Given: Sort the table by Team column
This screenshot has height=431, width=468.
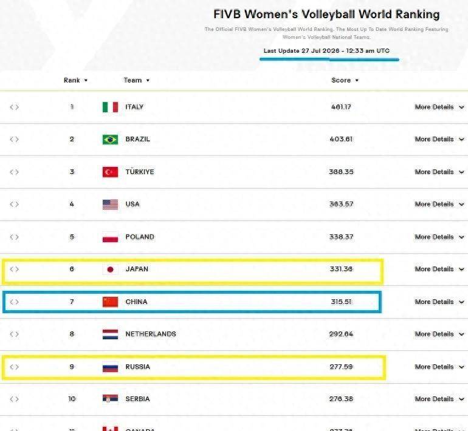Looking at the screenshot, I should click(136, 80).
